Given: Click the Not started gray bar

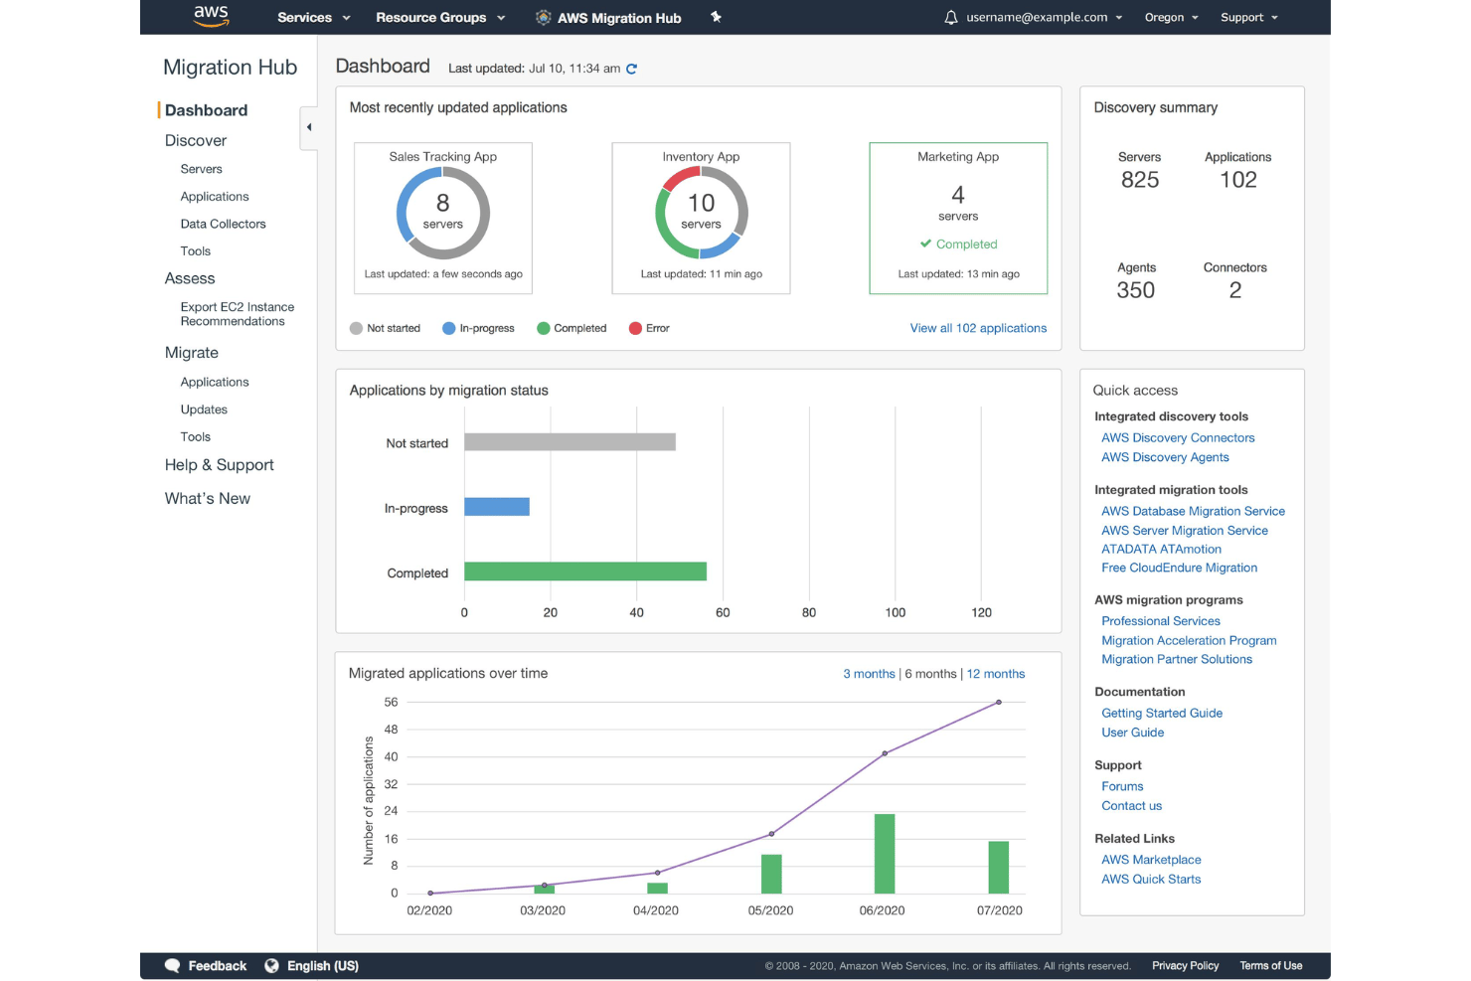Looking at the screenshot, I should [570, 442].
